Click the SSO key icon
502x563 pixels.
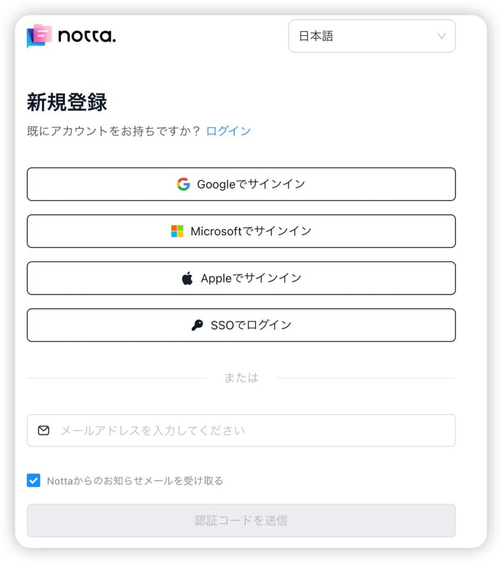pyautogui.click(x=197, y=325)
